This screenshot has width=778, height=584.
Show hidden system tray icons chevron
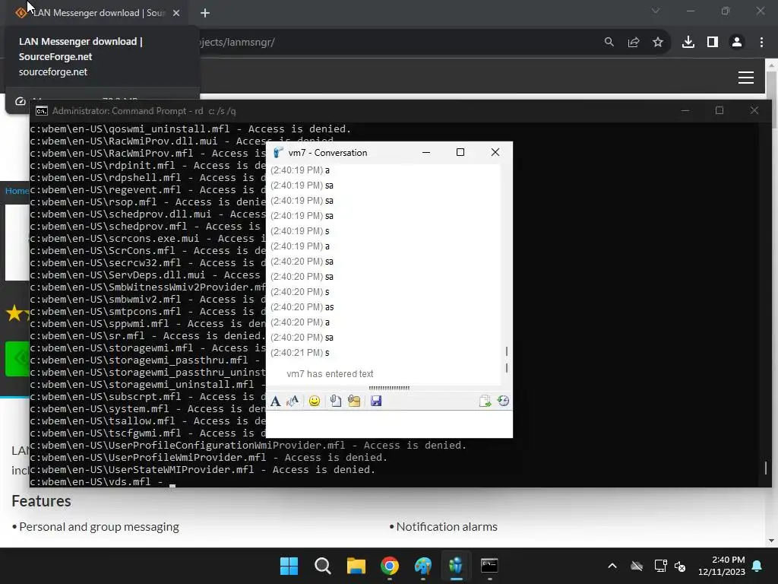pyautogui.click(x=612, y=566)
